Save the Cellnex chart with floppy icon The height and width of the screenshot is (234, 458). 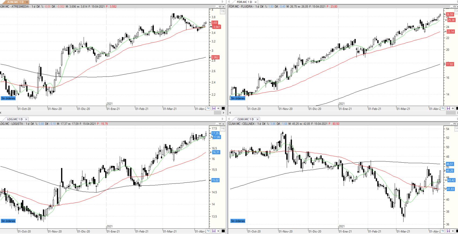tap(448, 231)
